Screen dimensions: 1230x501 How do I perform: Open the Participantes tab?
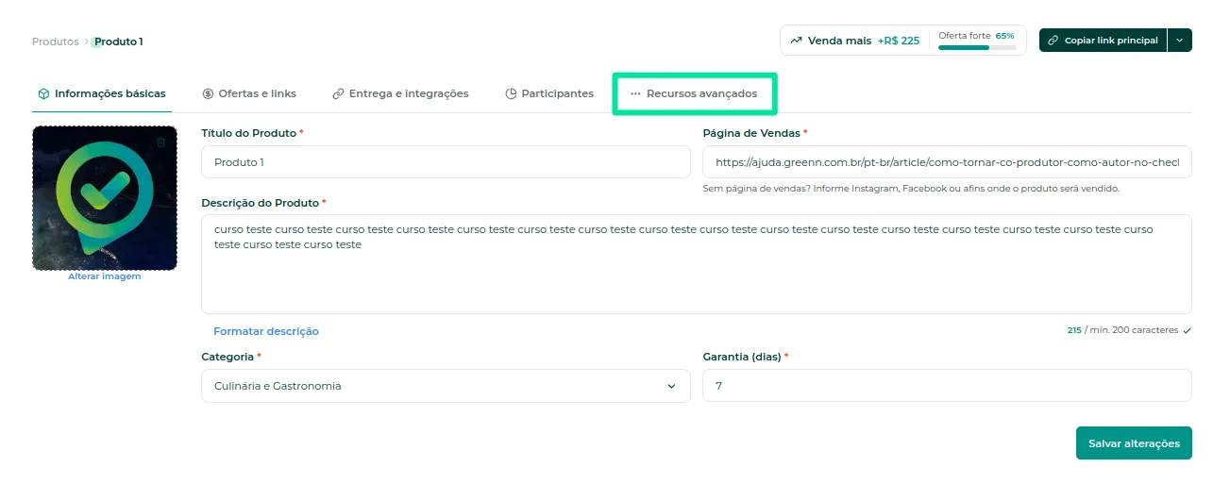[549, 93]
